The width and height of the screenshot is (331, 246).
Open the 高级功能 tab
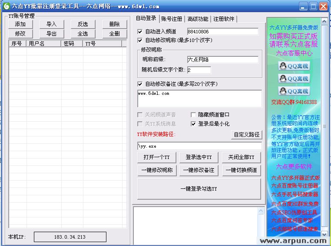tap(198, 19)
